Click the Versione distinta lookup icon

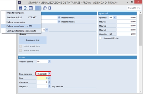coord(49,61)
